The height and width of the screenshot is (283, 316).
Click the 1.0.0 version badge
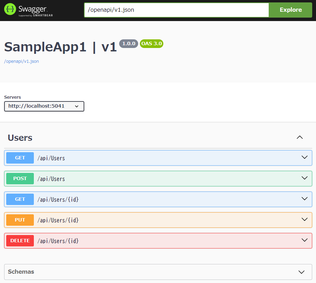pyautogui.click(x=128, y=43)
